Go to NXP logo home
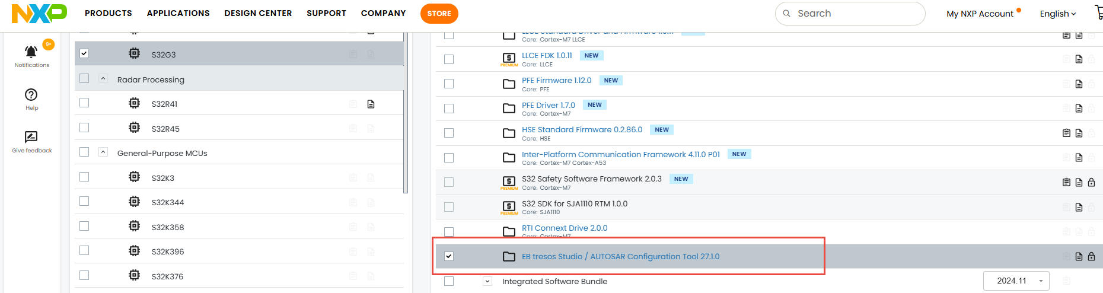This screenshot has width=1103, height=293. [x=39, y=13]
